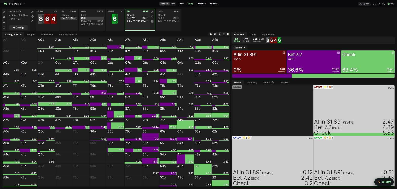Click the gamepad icon in left sidebar
The image size is (397, 189).
click(x=4, y=22)
